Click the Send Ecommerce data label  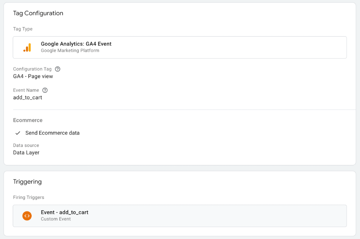(x=53, y=133)
